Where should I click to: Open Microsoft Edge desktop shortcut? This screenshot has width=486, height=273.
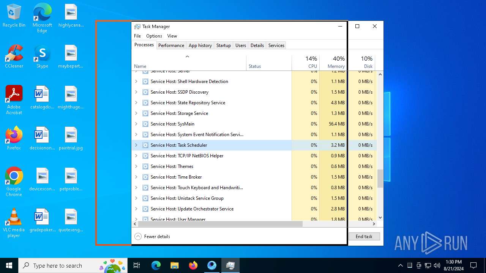pos(42,18)
